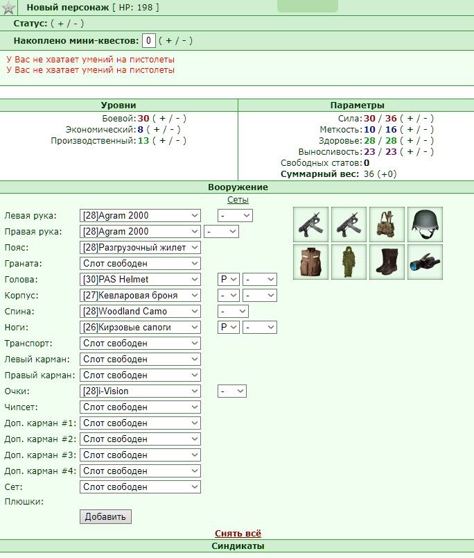Click the Снять всё link
Screen dimensions: 474x558
tap(238, 534)
